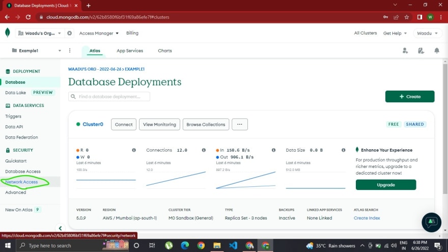Open Network Access settings
Viewport: 448px width, 252px height.
pyautogui.click(x=21, y=182)
